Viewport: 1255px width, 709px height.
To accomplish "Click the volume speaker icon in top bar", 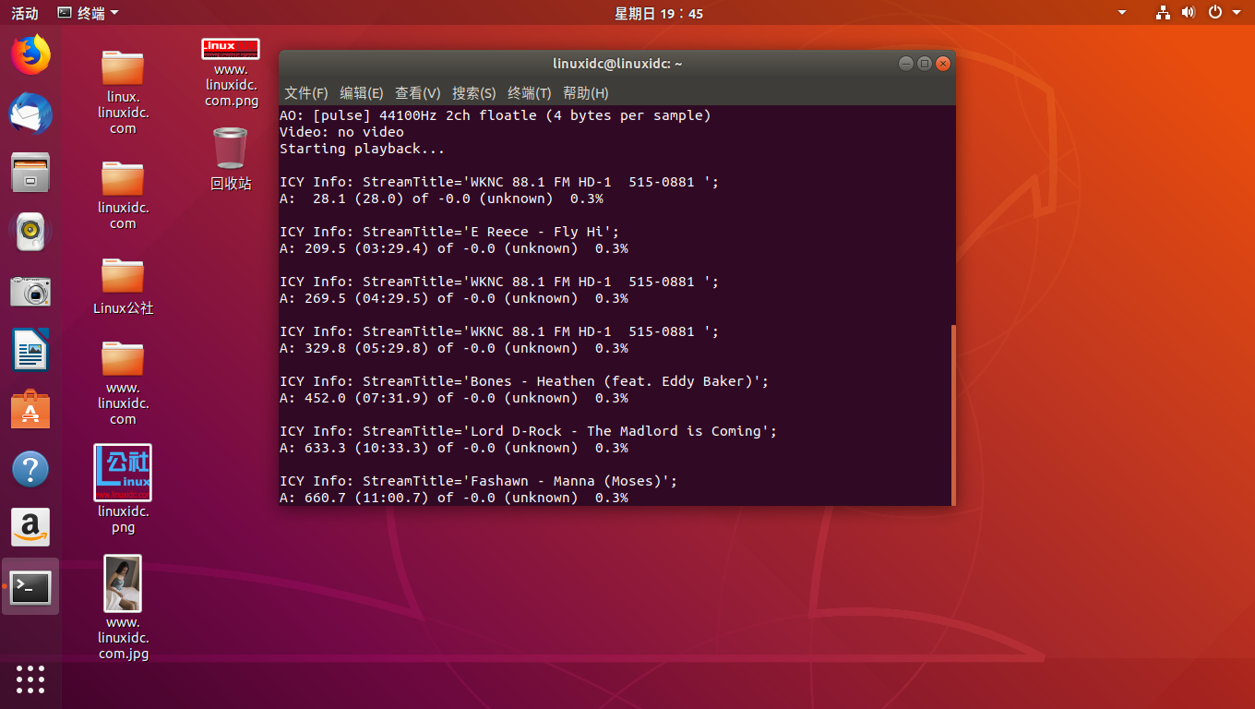I will [x=1189, y=13].
